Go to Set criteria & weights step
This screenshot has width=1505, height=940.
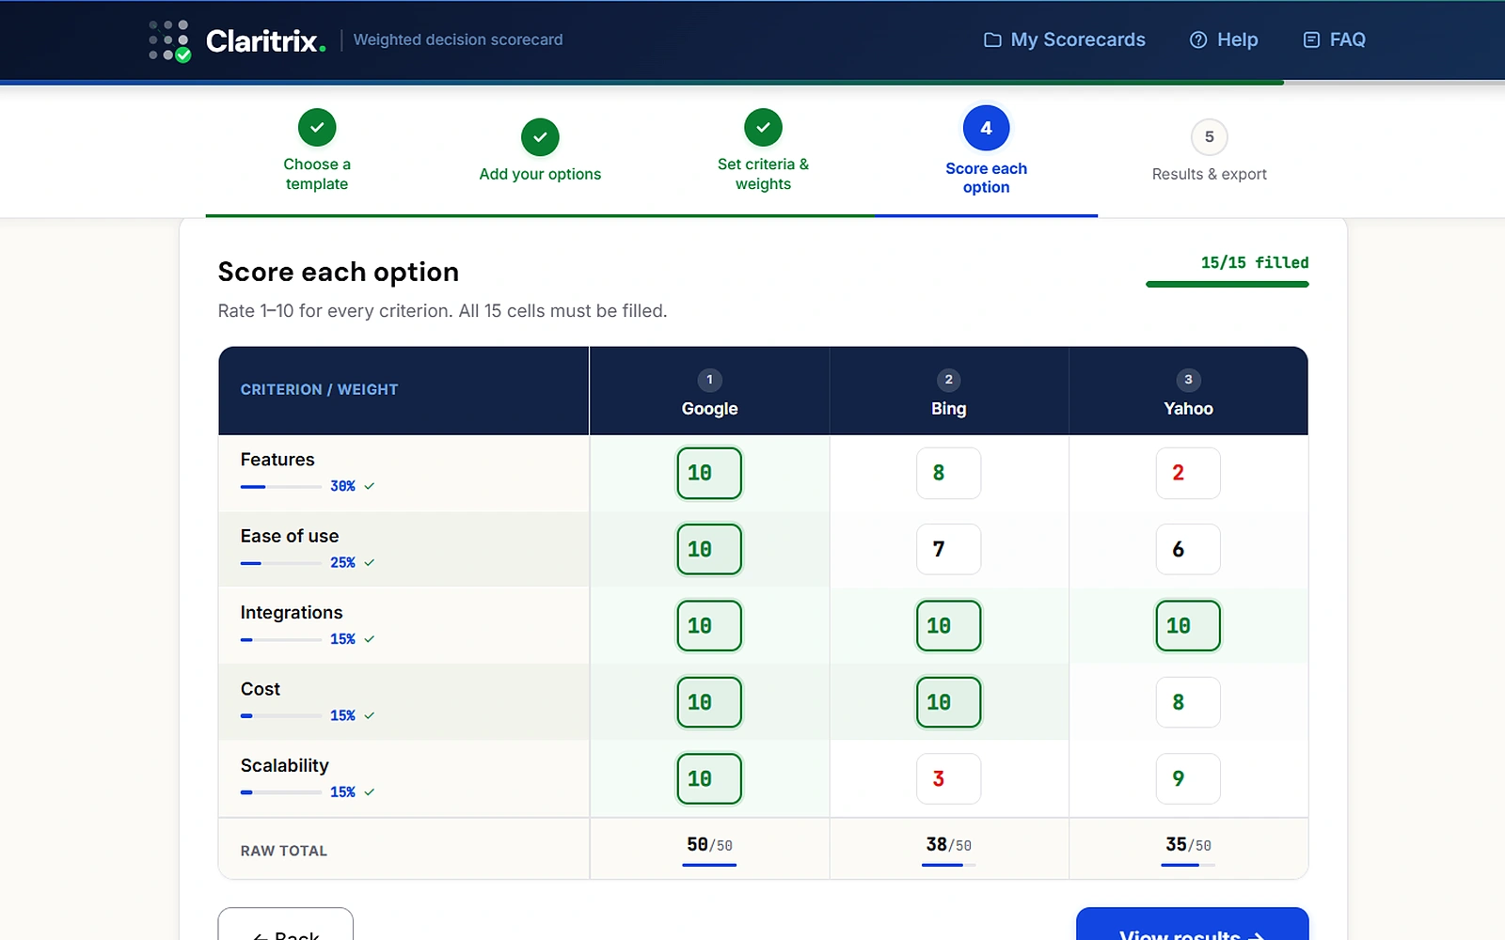click(x=763, y=151)
